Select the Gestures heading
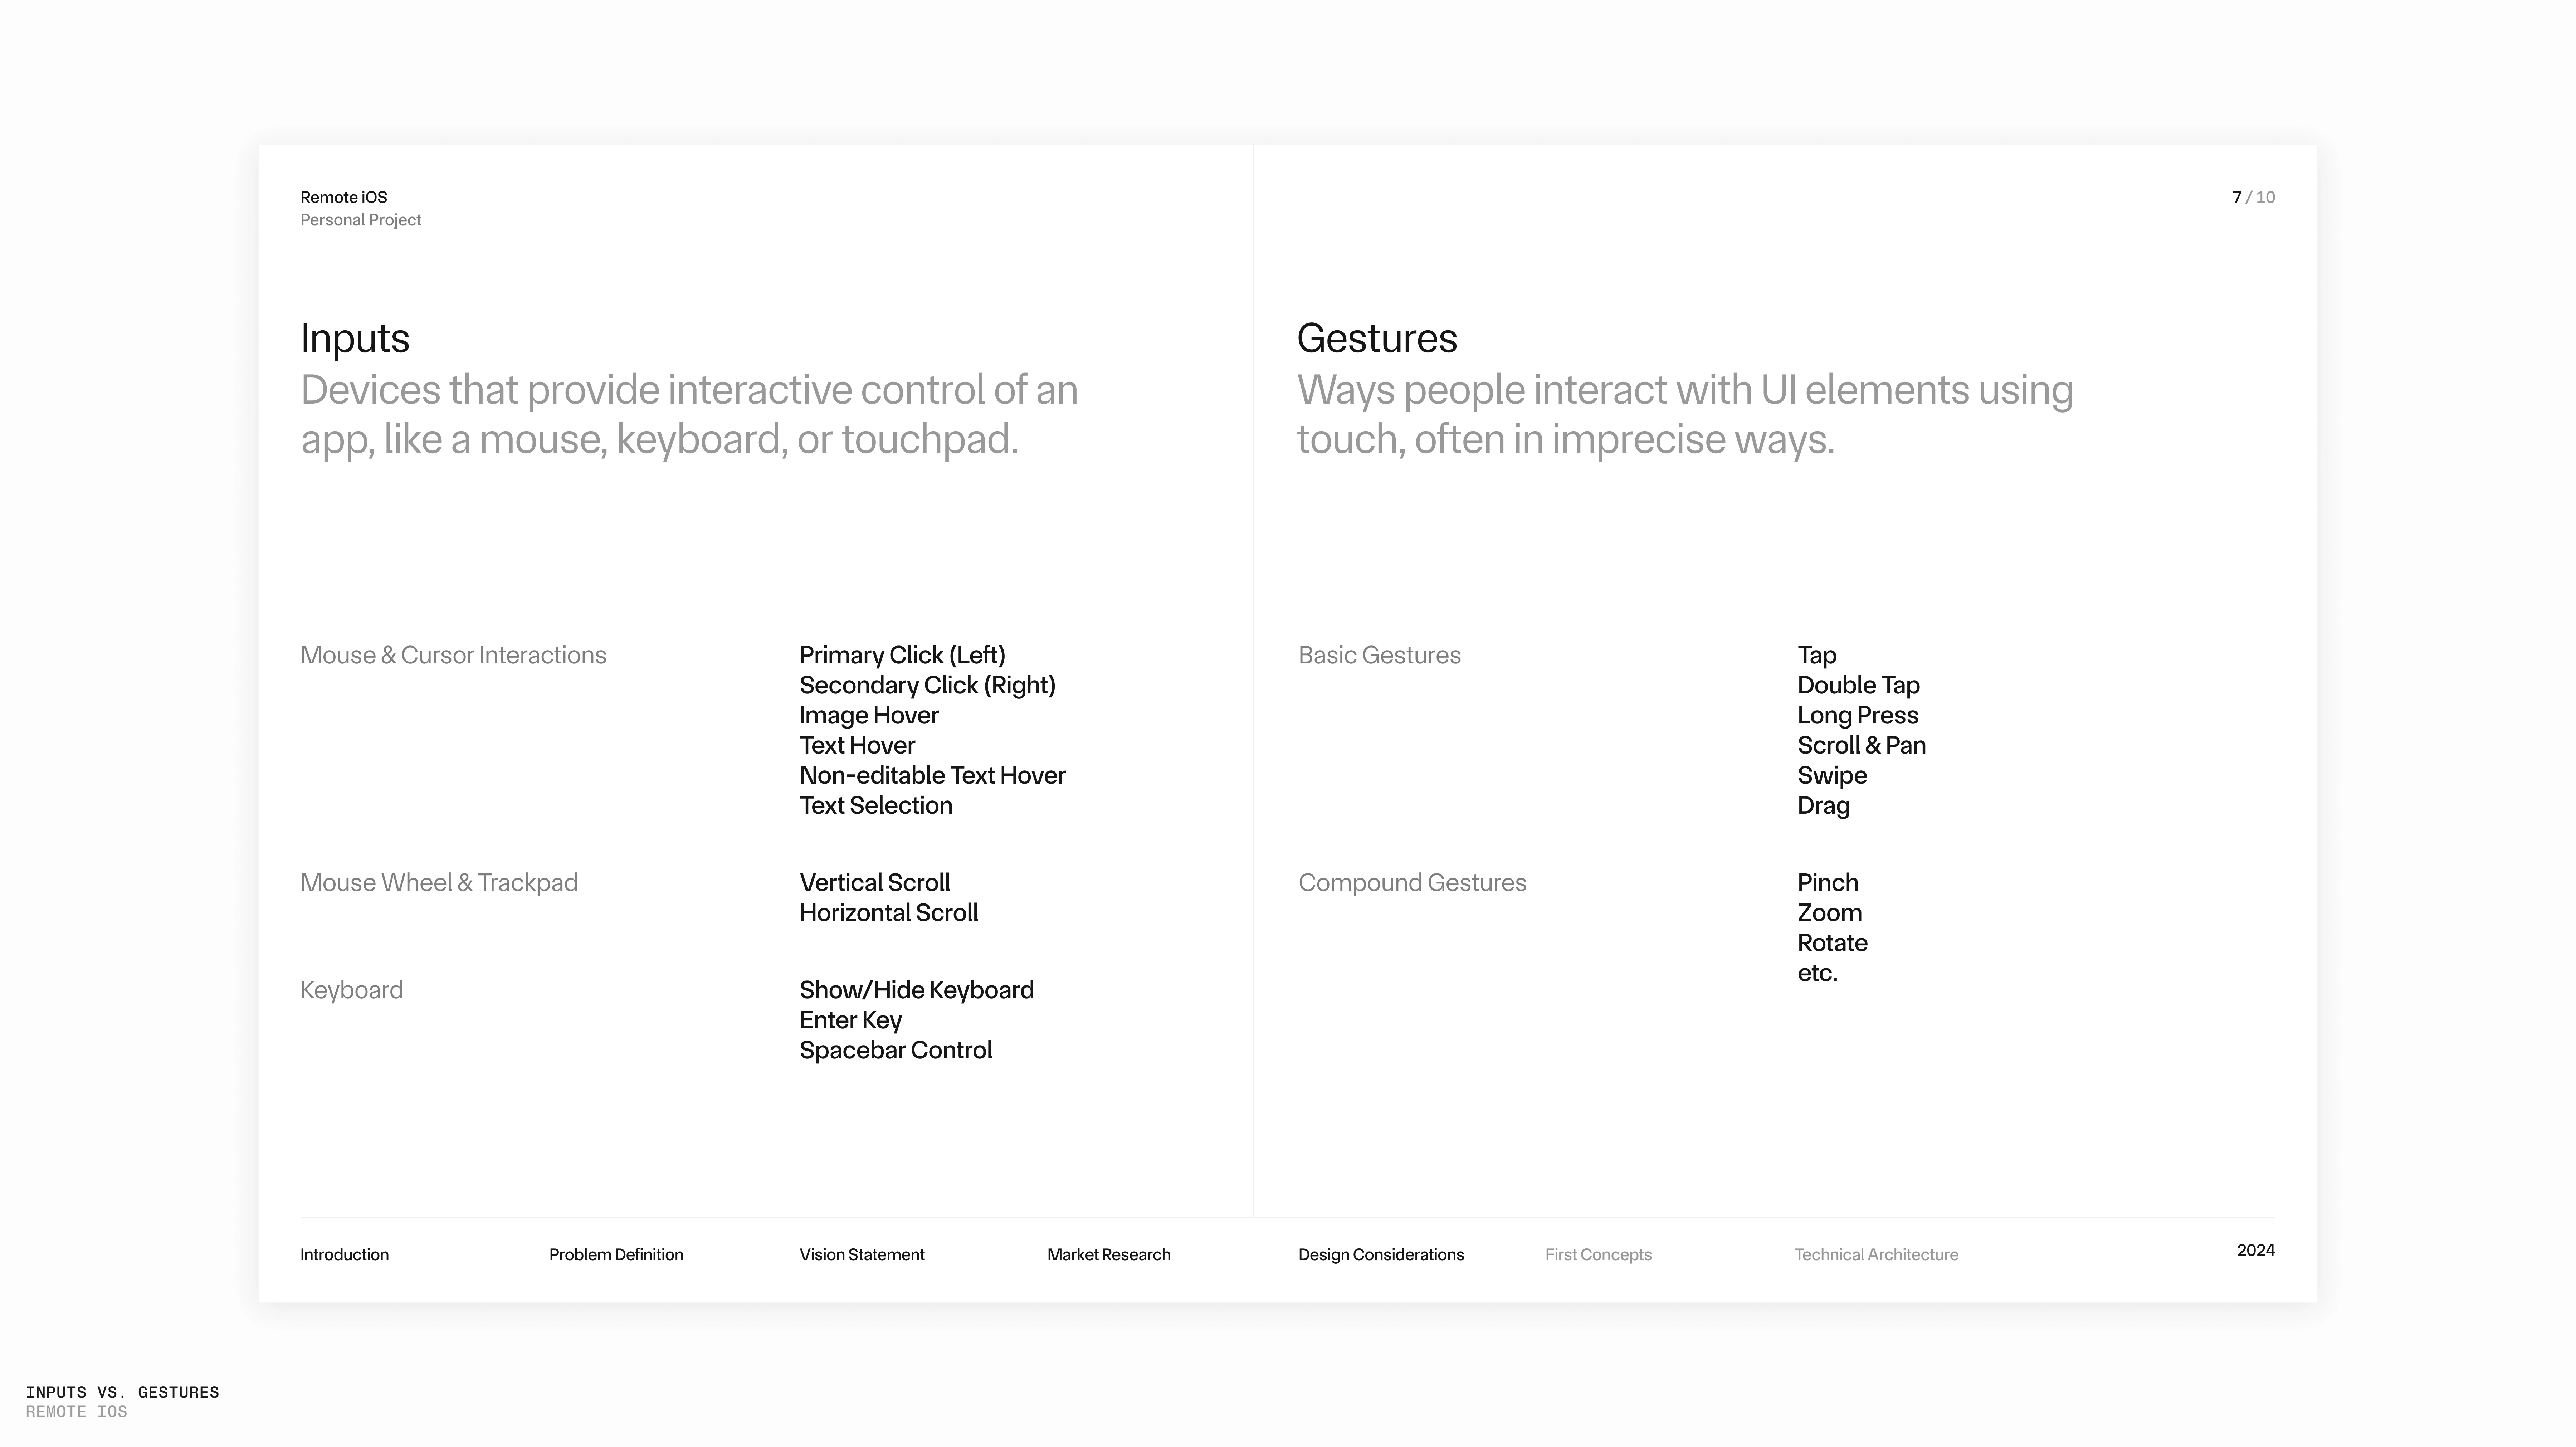 coord(1377,338)
